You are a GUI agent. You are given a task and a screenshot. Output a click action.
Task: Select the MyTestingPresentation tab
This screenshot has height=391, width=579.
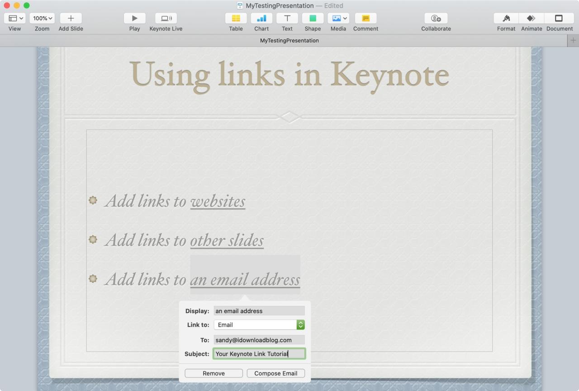(289, 41)
